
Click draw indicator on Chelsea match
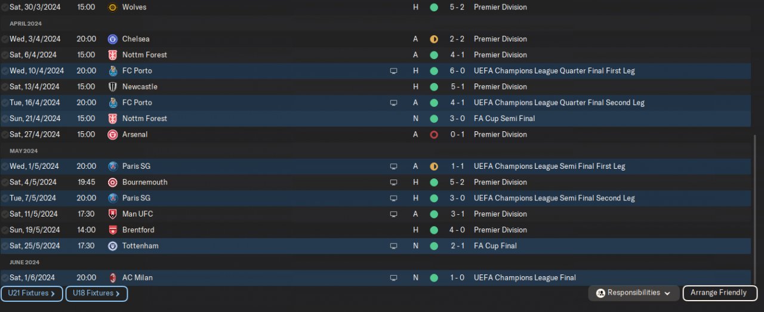coord(434,39)
